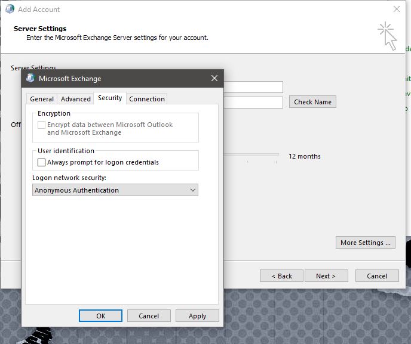Proceed with Next in Add Account

[x=326, y=275]
